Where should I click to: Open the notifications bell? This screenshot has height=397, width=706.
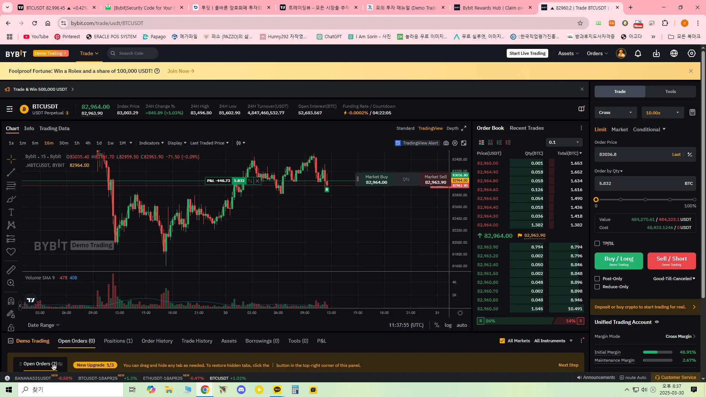point(638,53)
